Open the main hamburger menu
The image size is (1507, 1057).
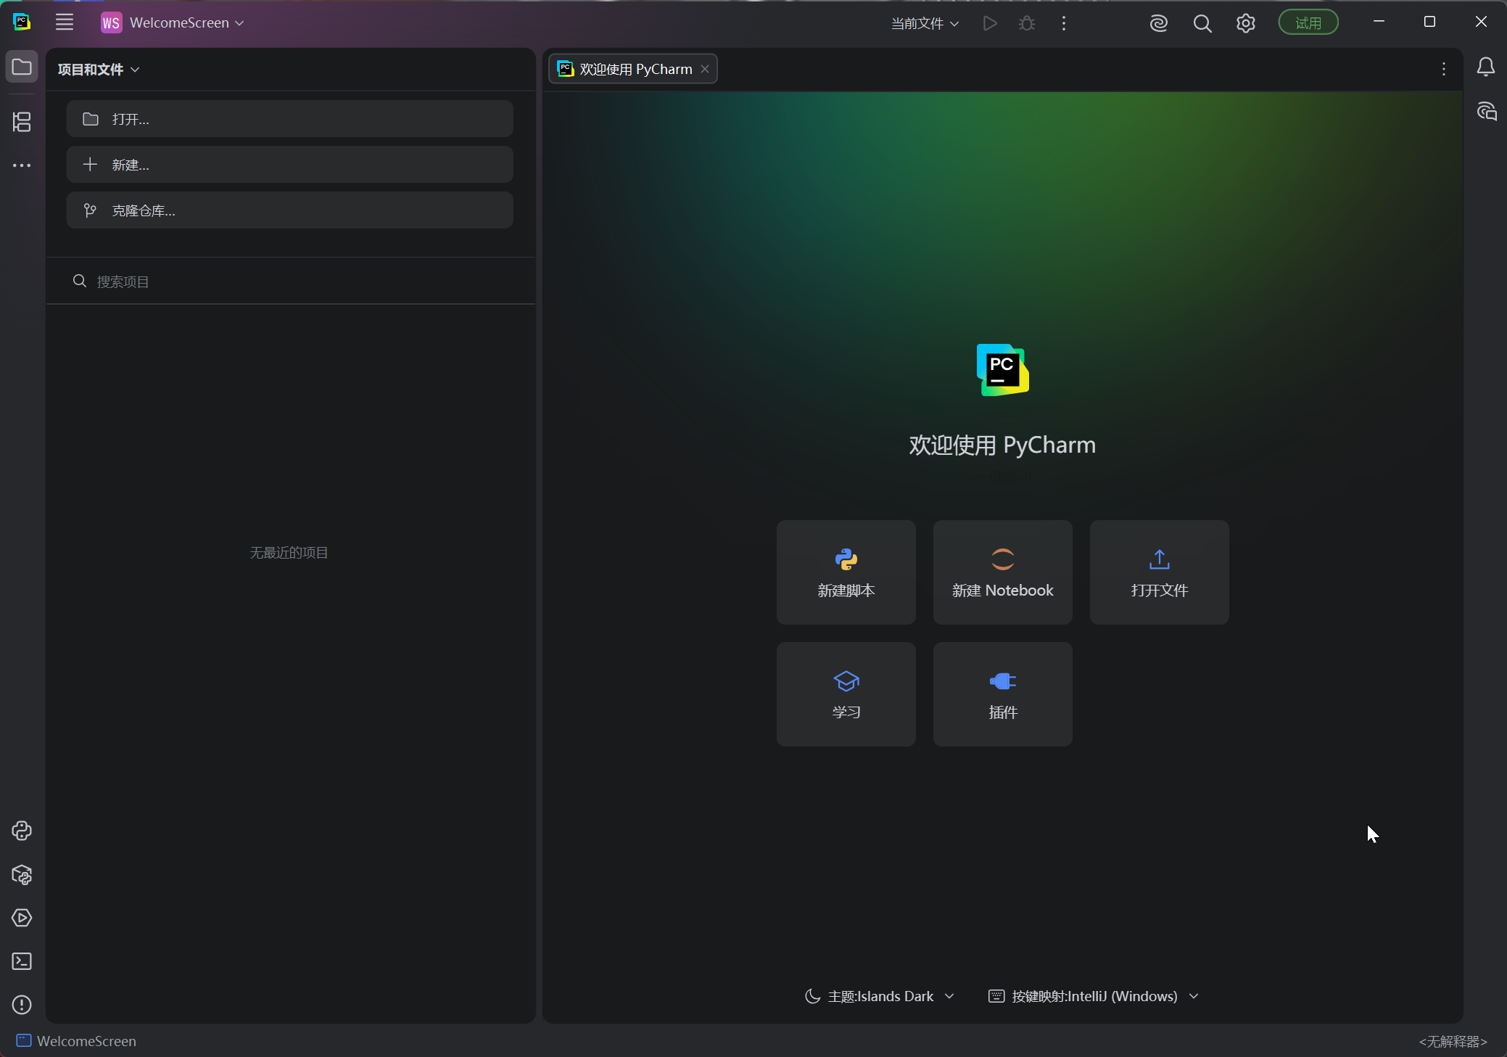pos(65,22)
